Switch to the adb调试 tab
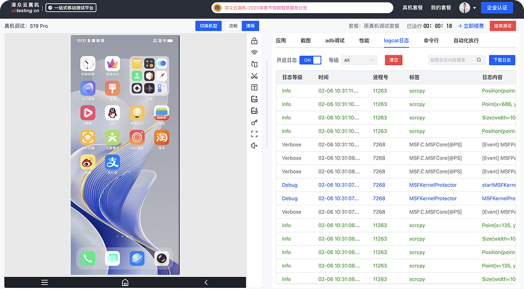The width and height of the screenshot is (524, 289). [x=335, y=41]
